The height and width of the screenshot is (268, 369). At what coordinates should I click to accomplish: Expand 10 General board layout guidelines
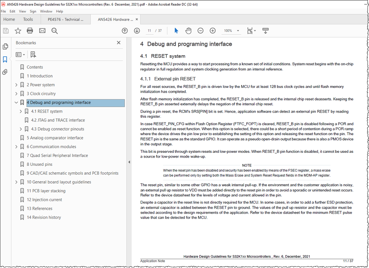(x=16, y=182)
